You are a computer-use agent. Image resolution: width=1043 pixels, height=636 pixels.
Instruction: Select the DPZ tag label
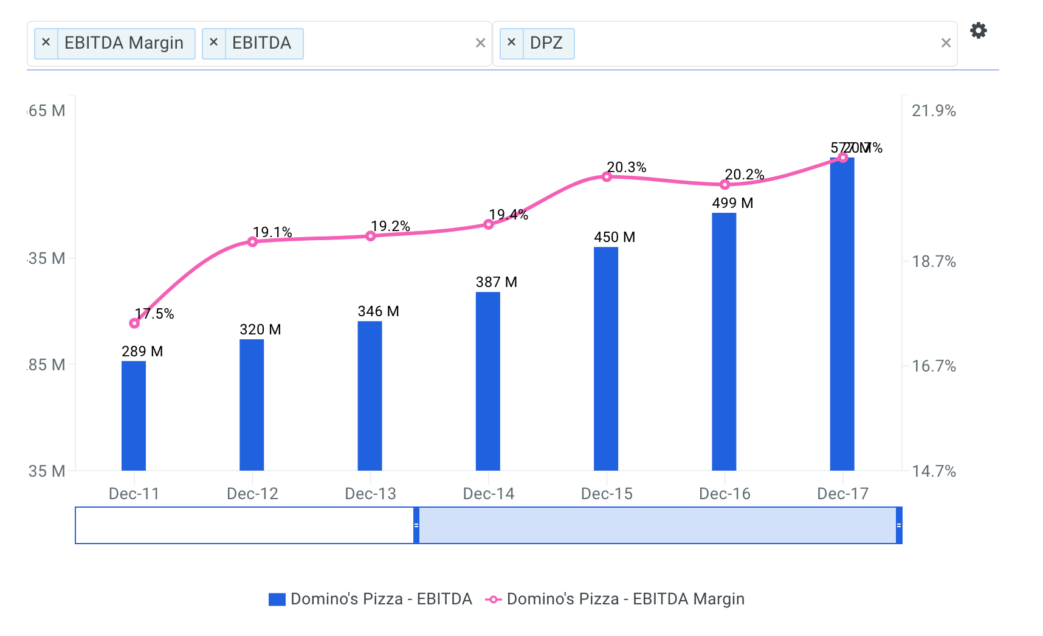(x=546, y=43)
